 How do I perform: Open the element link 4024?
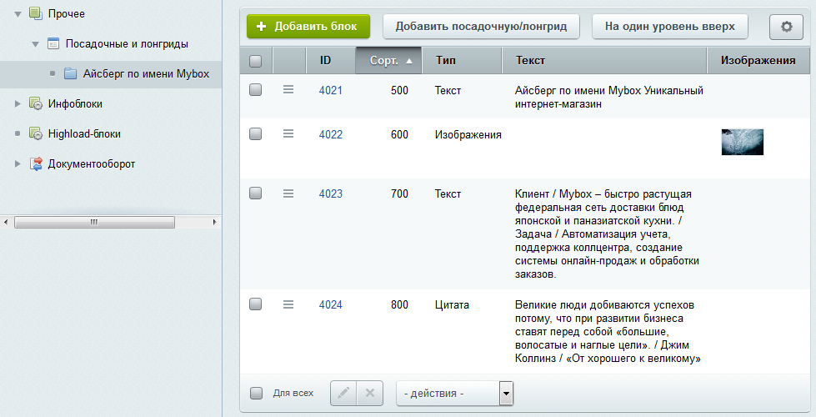point(330,304)
